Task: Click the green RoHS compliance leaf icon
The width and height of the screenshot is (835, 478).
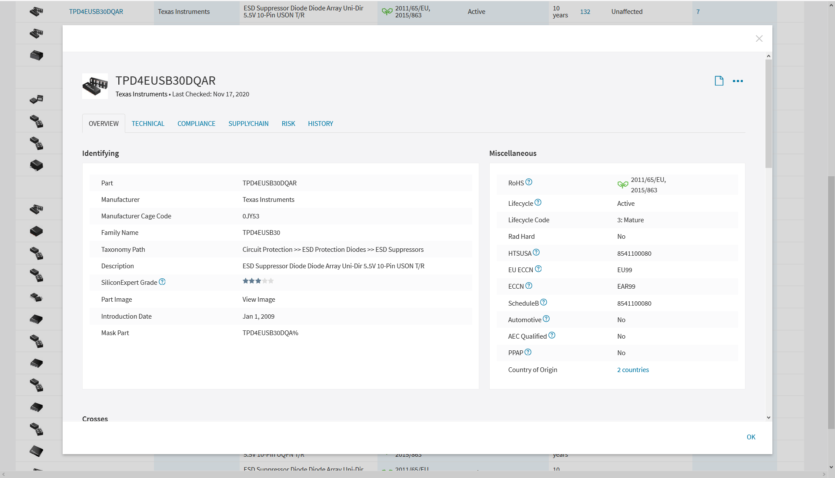Action: (623, 185)
